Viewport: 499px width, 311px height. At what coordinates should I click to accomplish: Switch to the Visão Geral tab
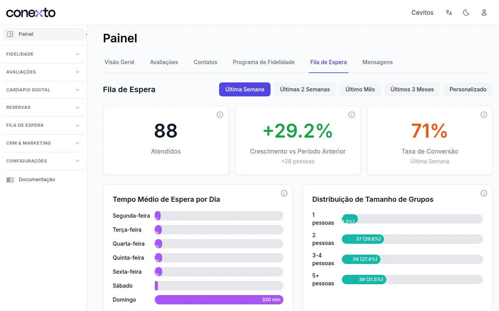pos(119,62)
